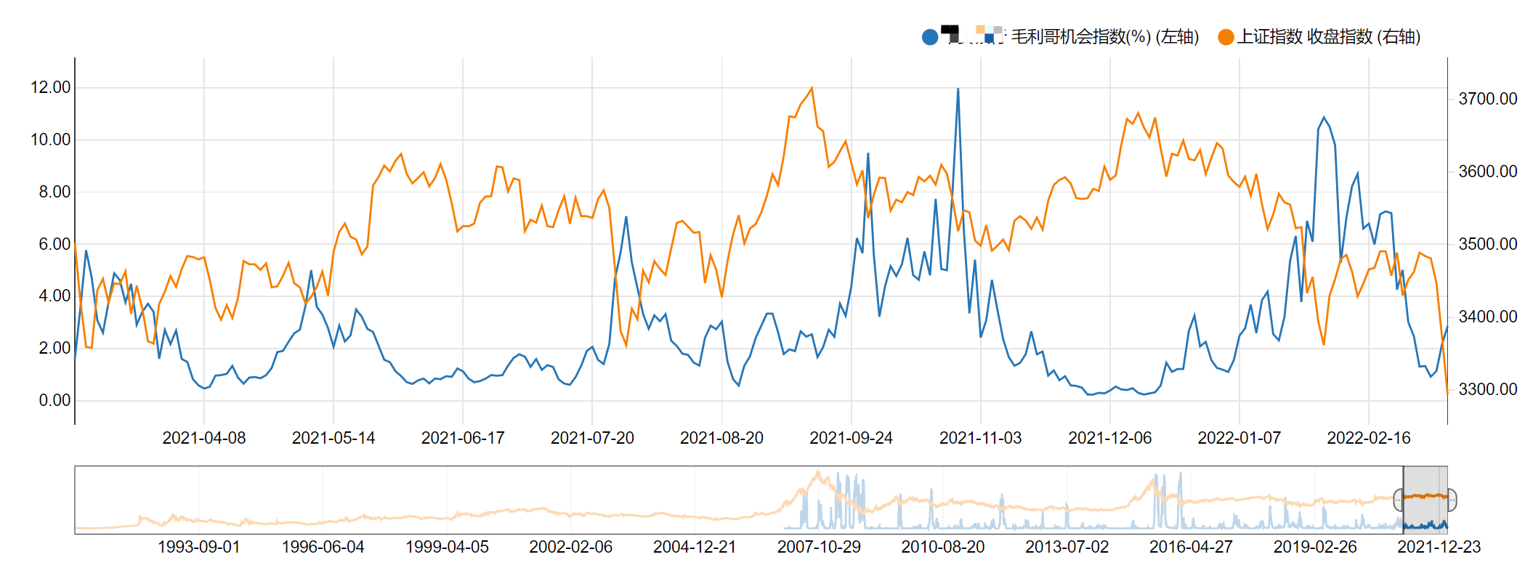
Task: Click the 上证指数 收盘指数 (右轴) legend label
Action: tap(1329, 36)
